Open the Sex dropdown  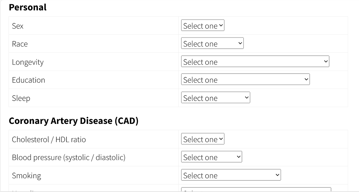click(x=202, y=26)
